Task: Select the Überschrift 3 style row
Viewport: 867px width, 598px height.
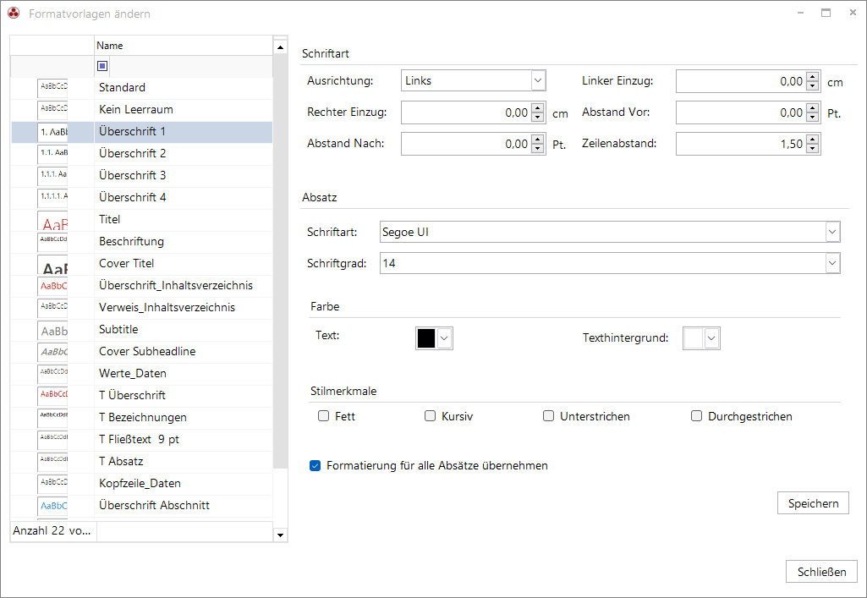Action: (141, 176)
